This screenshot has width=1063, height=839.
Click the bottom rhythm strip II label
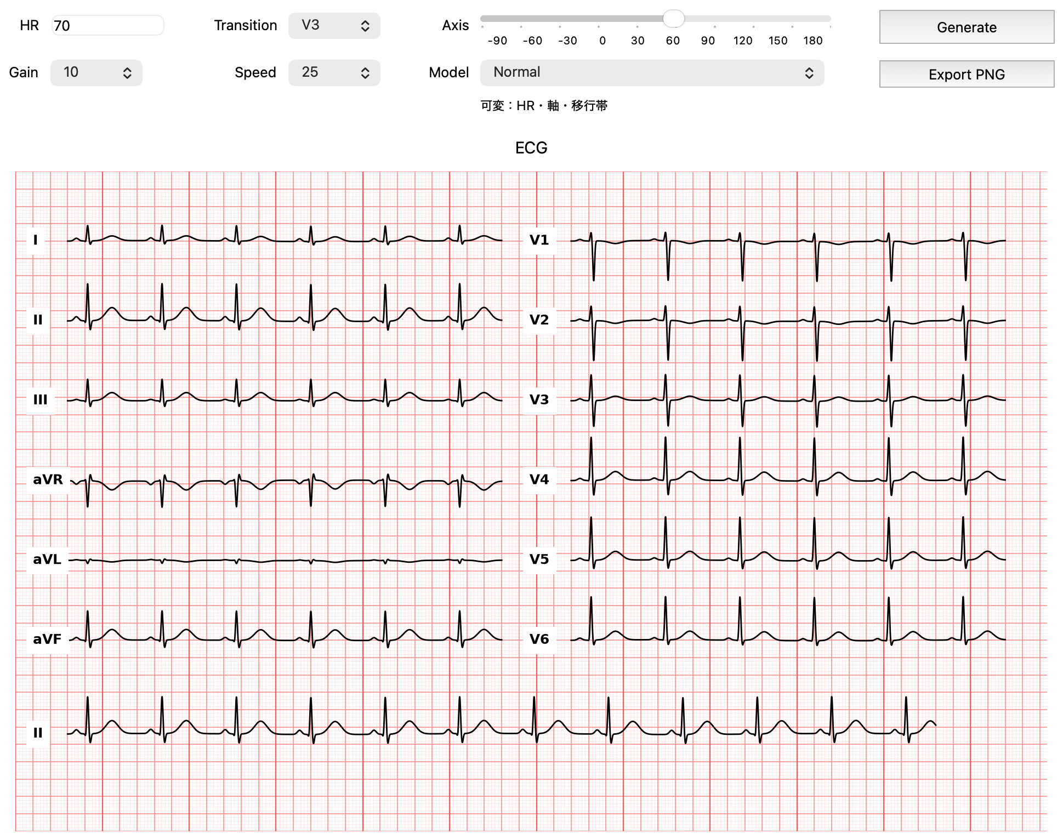pyautogui.click(x=38, y=733)
